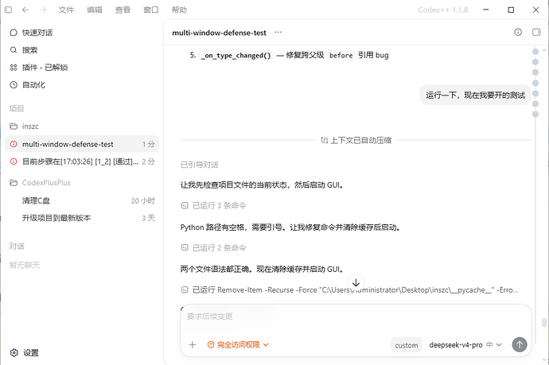Expand the 已运行 Remove-Item command entry
The image size is (549, 365).
[x=349, y=289]
